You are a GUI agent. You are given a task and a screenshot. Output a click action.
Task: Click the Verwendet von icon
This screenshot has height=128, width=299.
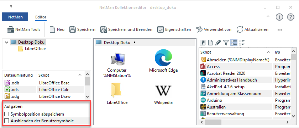pyautogui.click(x=199, y=29)
